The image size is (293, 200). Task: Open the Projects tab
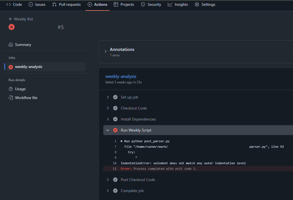tap(124, 4)
